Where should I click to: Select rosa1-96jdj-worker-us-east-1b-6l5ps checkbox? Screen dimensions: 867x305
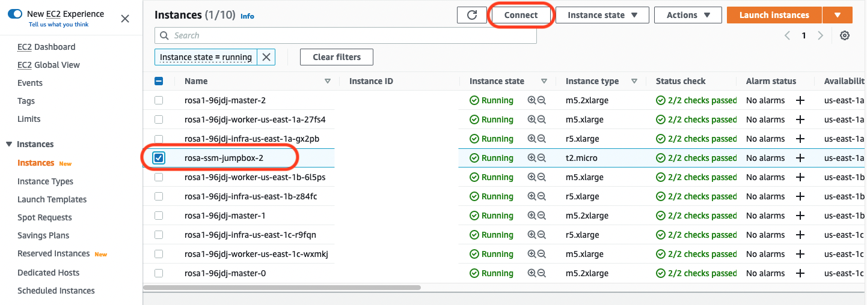tap(159, 177)
